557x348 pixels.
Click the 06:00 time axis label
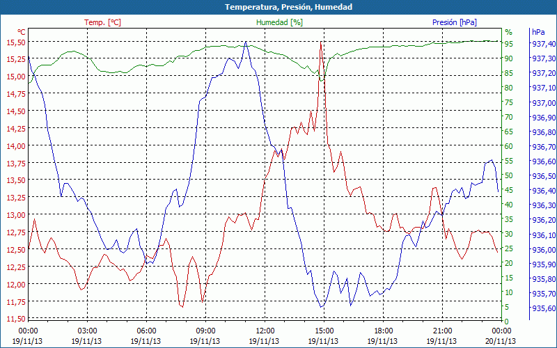[x=146, y=331]
